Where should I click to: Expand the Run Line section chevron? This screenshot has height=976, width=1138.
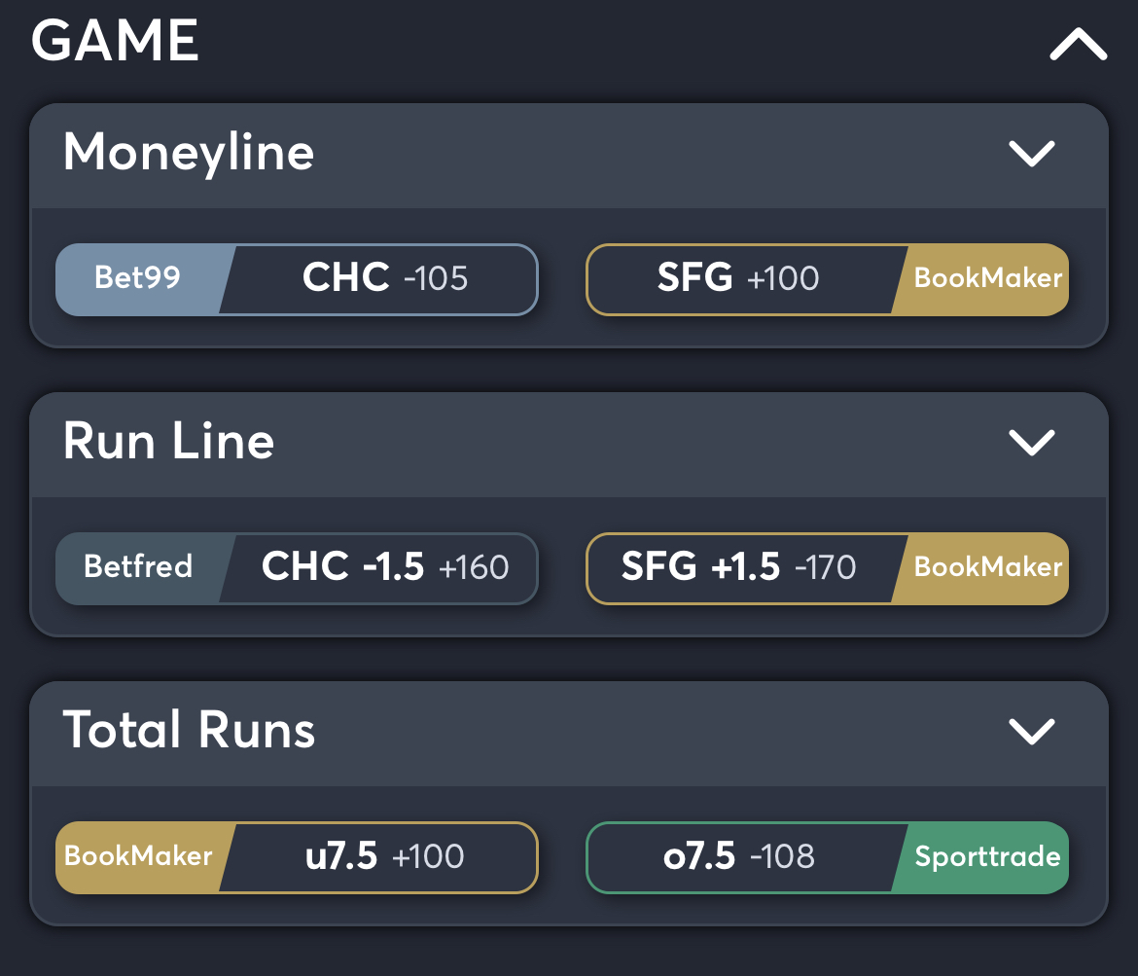[1033, 442]
